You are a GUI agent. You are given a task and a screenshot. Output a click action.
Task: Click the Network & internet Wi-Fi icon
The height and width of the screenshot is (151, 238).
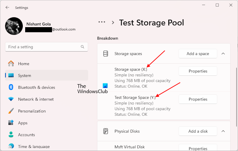(11, 99)
